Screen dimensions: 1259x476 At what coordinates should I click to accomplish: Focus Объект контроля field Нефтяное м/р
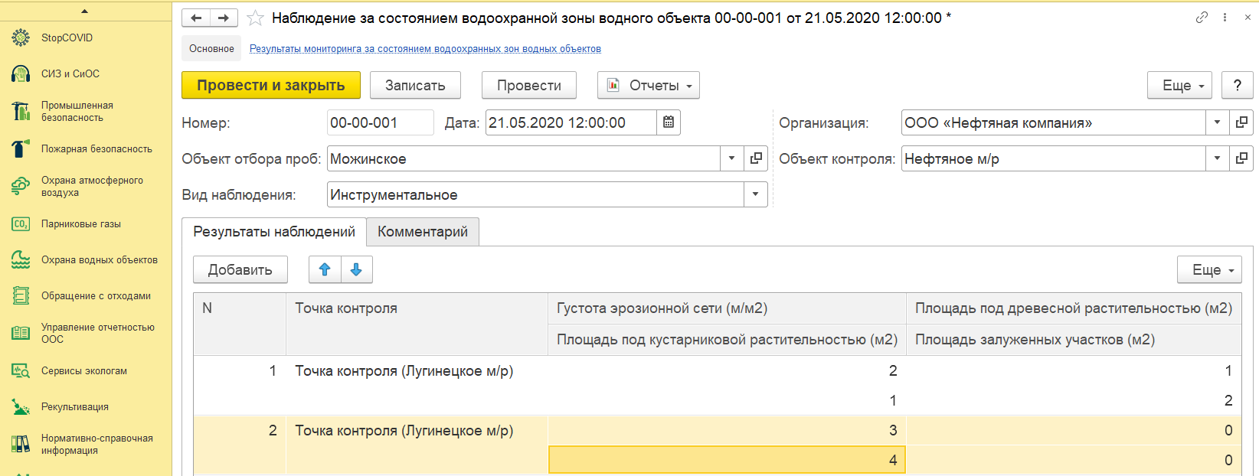point(1054,158)
